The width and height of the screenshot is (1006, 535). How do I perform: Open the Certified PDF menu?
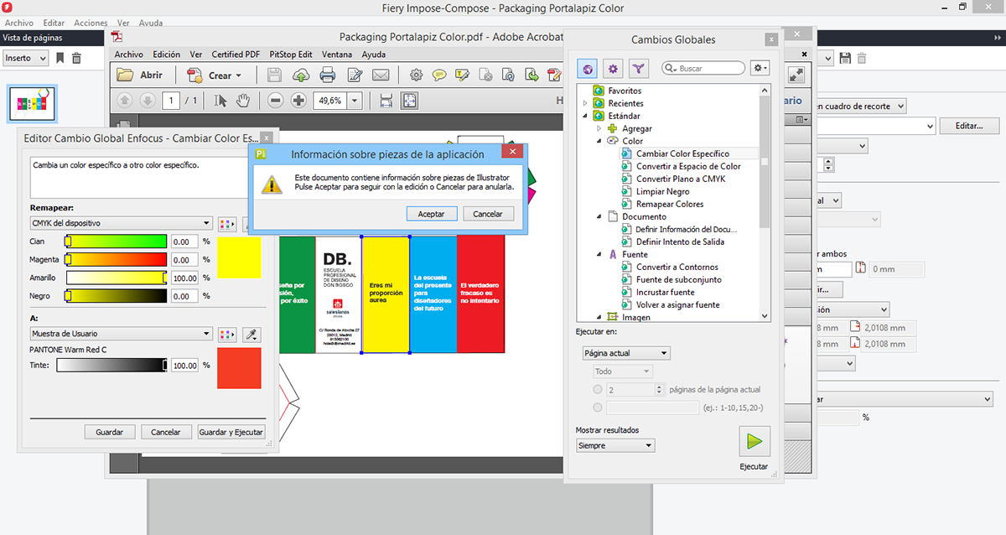[x=235, y=55]
